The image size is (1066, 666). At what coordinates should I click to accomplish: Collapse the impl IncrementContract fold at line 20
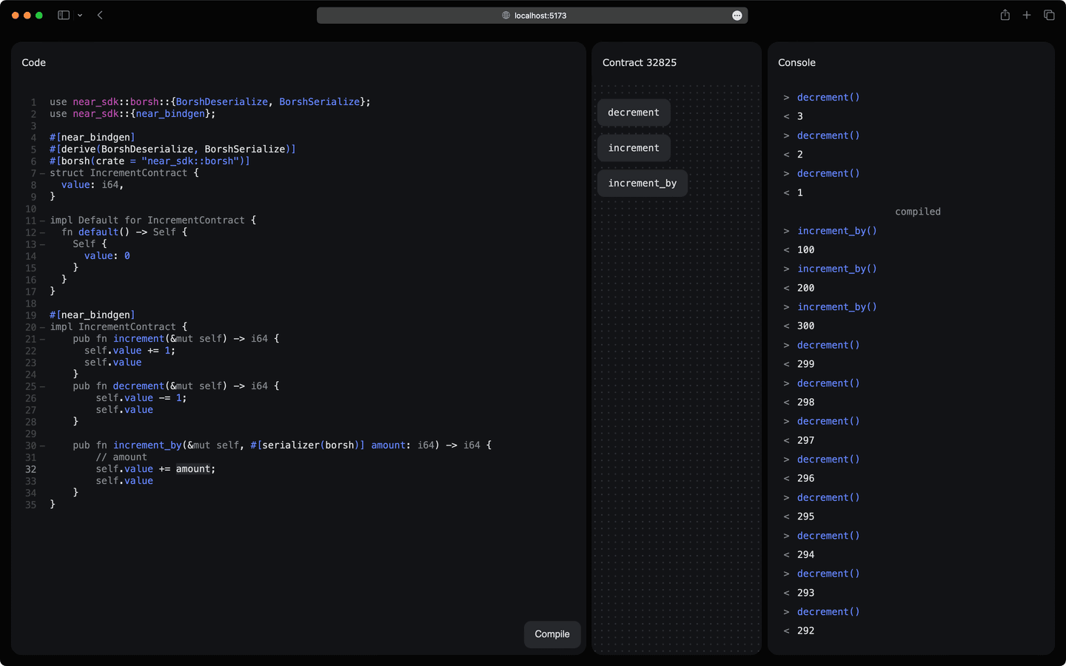(42, 328)
